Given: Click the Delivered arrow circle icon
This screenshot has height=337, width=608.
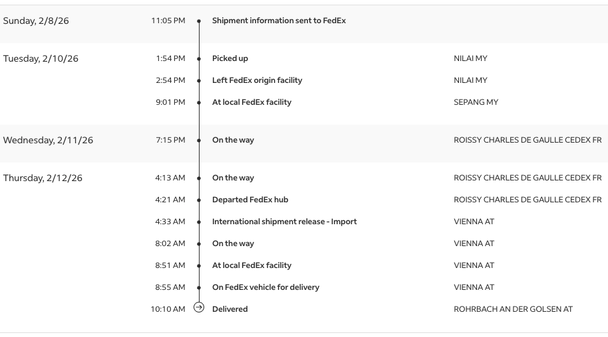Looking at the screenshot, I should (x=198, y=308).
